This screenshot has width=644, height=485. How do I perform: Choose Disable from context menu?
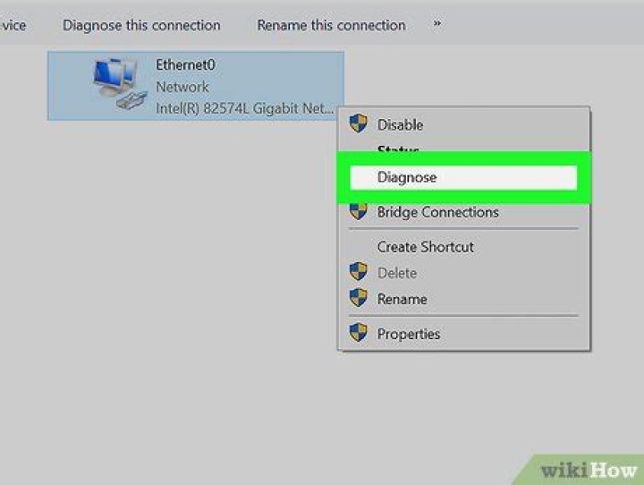coord(463,124)
